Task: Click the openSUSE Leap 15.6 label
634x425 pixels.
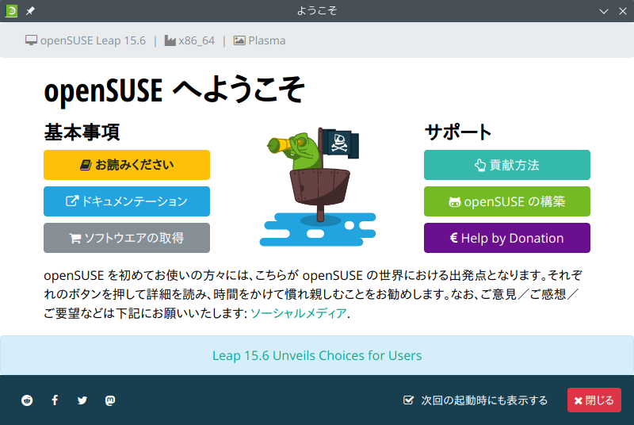Action: click(86, 40)
